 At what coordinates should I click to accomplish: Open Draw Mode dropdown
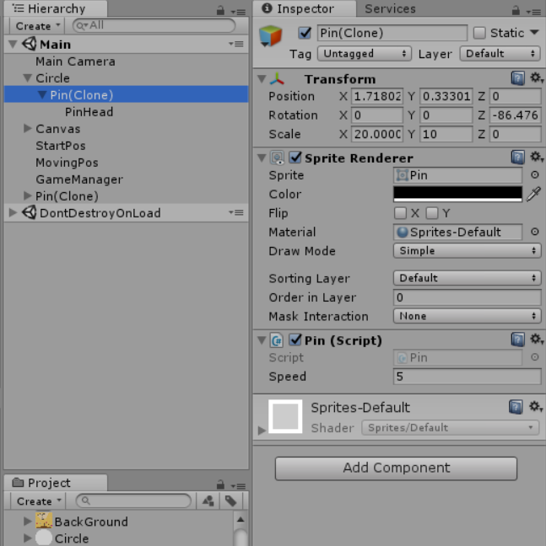(468, 251)
